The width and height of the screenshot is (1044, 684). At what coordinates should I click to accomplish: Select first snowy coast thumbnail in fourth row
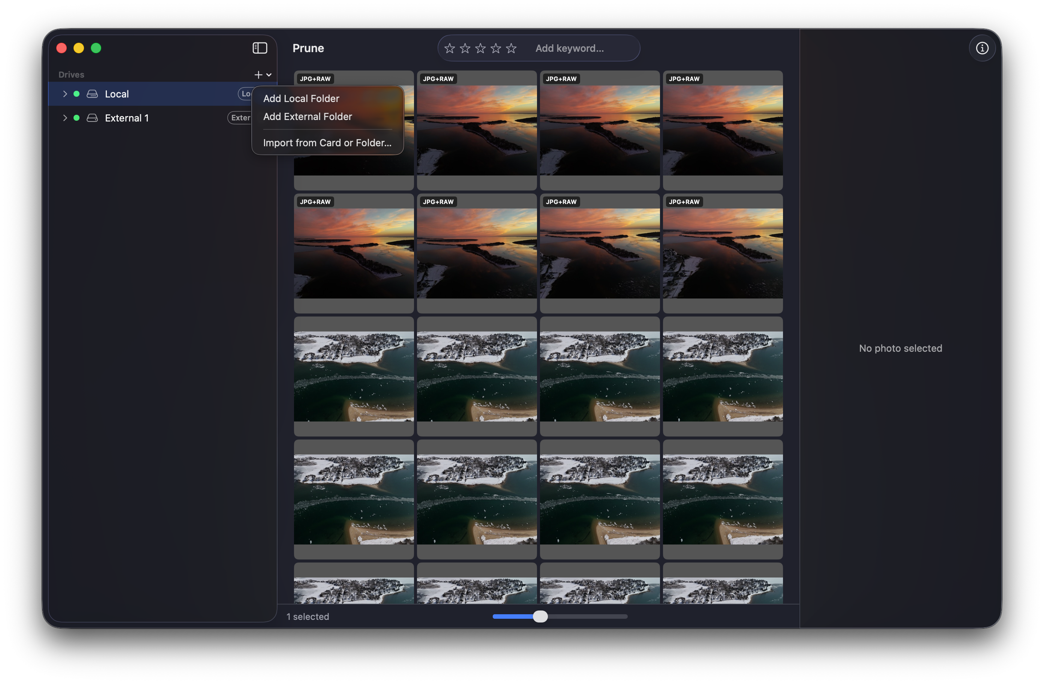(x=354, y=500)
